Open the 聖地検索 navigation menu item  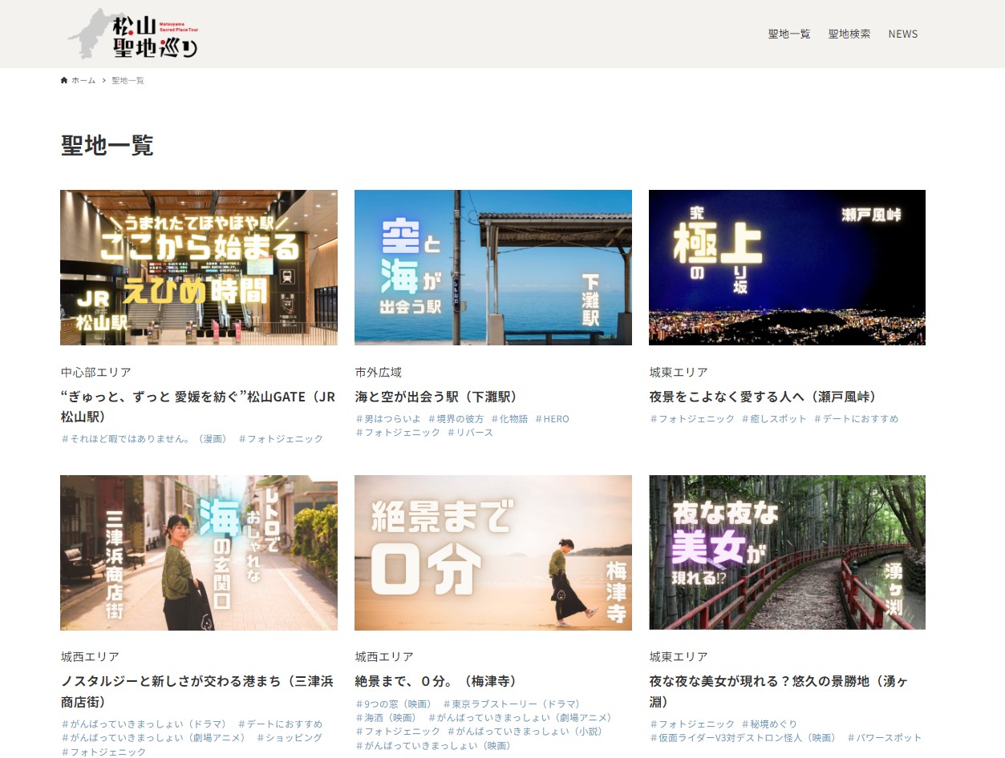tap(849, 34)
